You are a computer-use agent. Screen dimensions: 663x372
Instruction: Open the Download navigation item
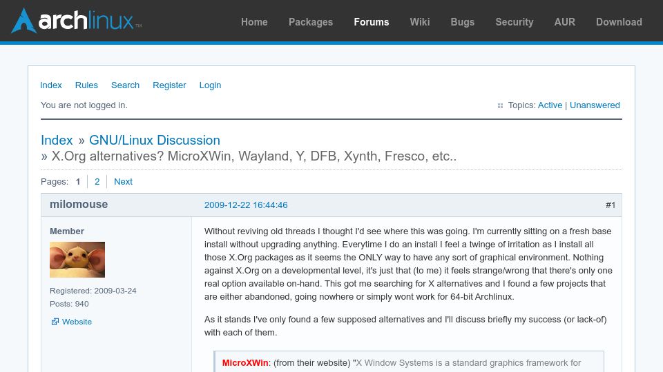point(619,22)
